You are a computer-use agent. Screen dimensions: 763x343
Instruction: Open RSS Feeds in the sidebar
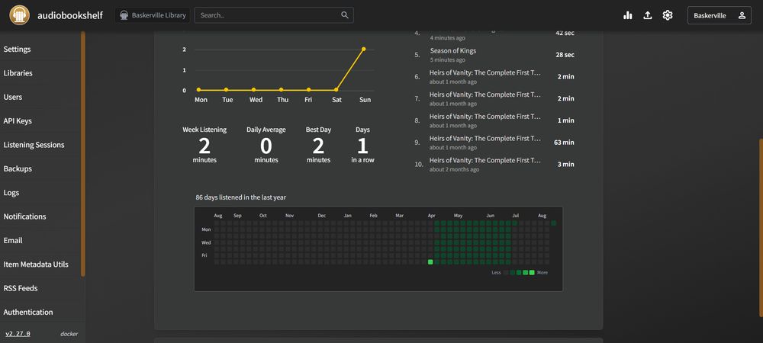coord(40,288)
